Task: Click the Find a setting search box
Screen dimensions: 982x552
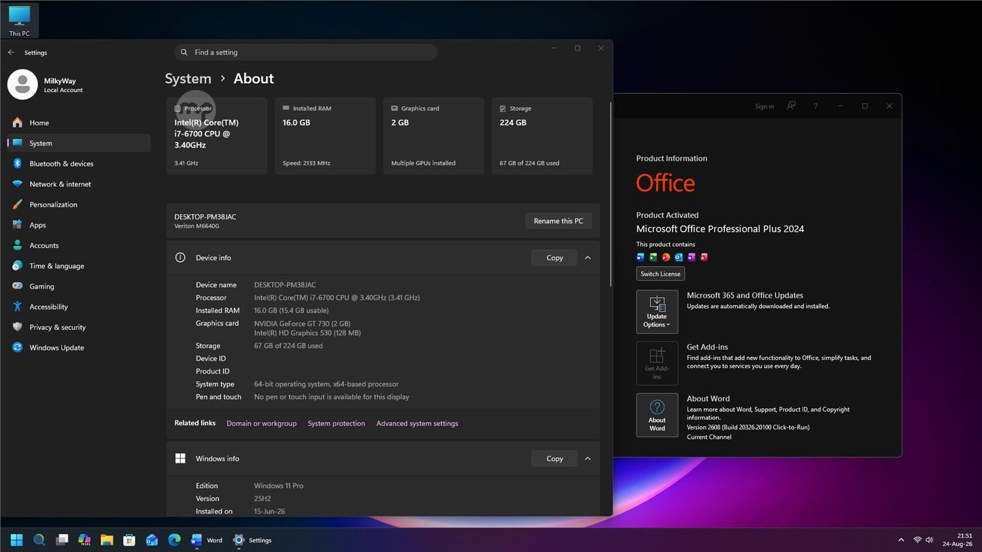Action: click(306, 52)
